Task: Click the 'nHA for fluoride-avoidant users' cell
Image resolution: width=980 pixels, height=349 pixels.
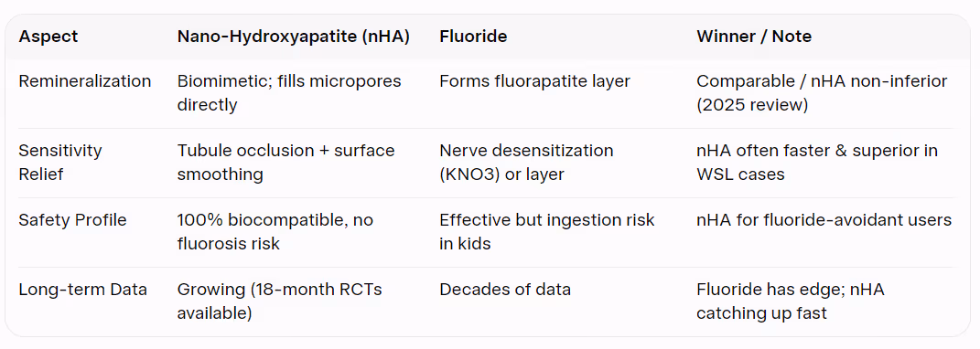Action: click(x=824, y=220)
